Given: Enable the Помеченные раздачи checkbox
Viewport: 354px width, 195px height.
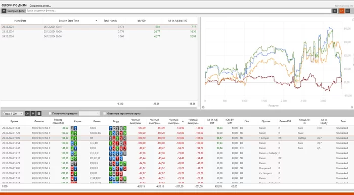Looking at the screenshot, I should 50,114.
